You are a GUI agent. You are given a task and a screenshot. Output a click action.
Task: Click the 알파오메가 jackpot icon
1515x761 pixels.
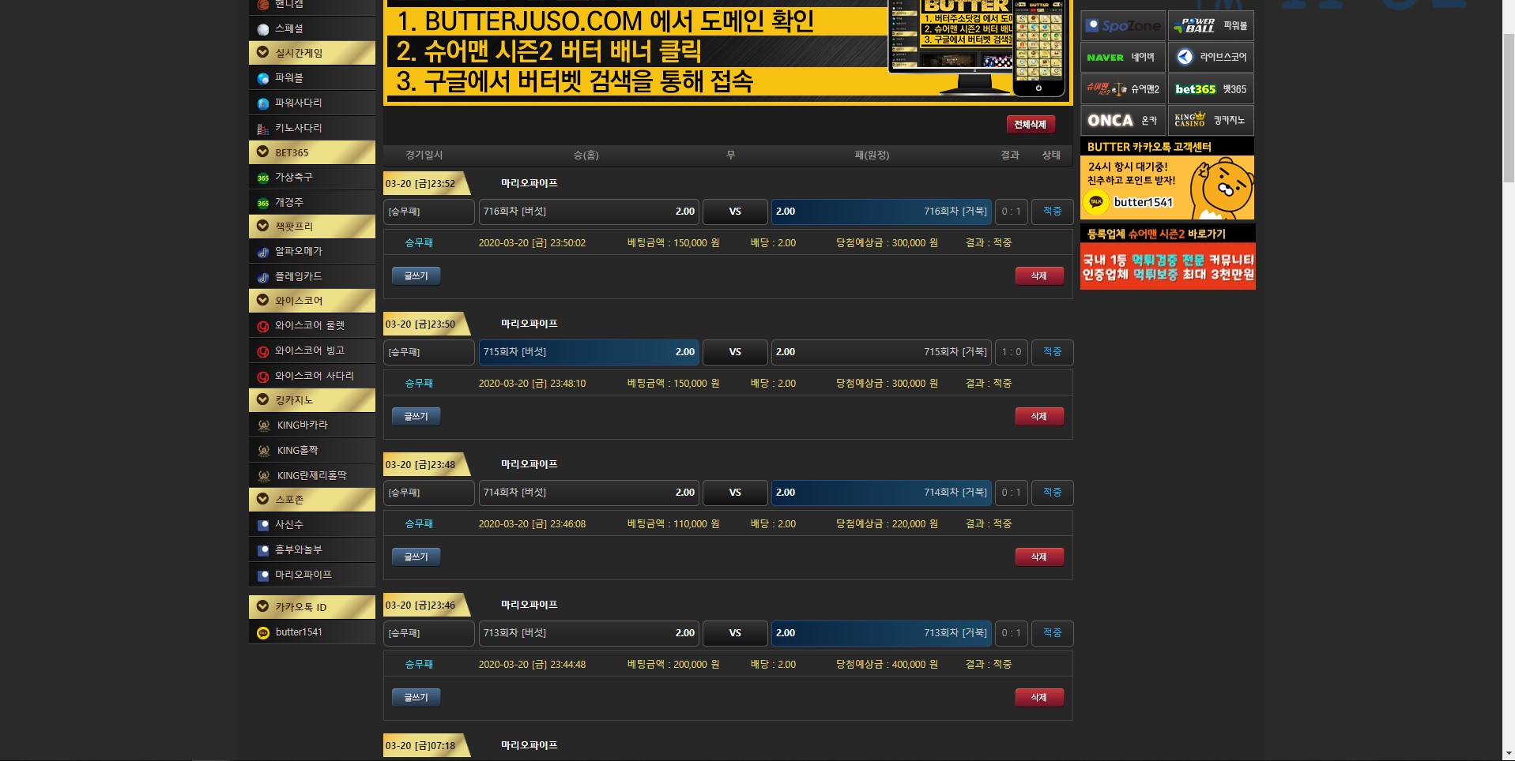pyautogui.click(x=263, y=252)
